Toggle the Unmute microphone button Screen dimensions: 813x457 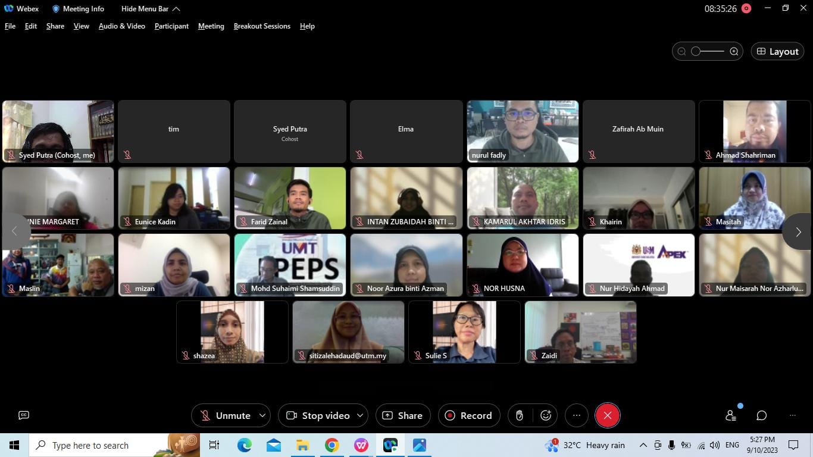225,415
